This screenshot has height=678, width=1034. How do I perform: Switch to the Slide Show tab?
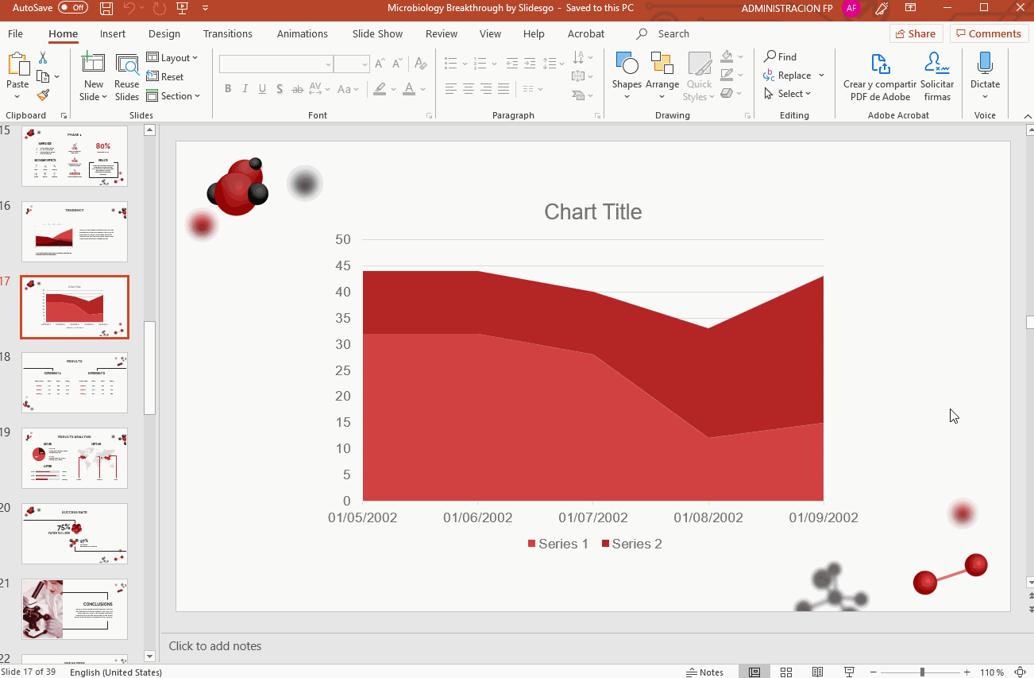pyautogui.click(x=377, y=34)
